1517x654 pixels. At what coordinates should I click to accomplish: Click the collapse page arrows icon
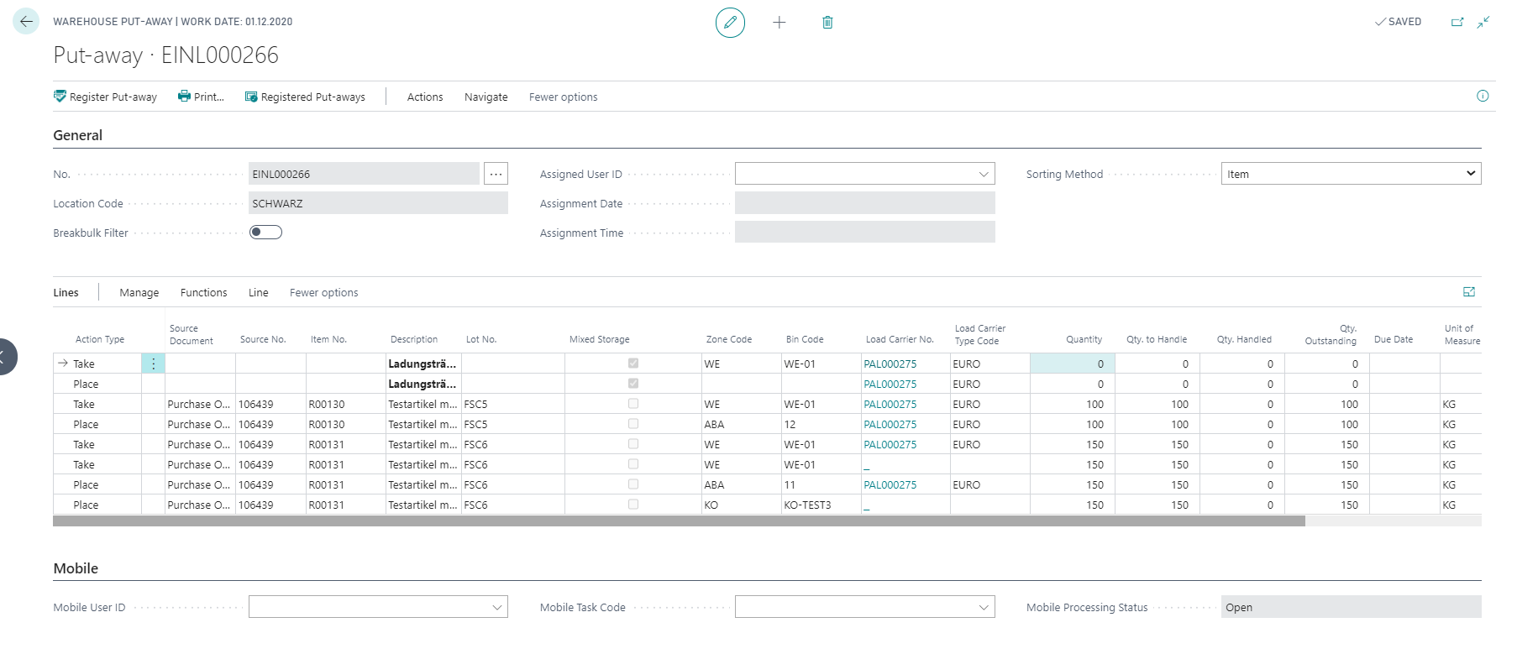(1483, 22)
